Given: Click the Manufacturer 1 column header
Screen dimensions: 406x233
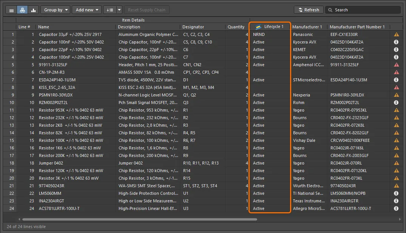Looking at the screenshot, I should 307,27.
